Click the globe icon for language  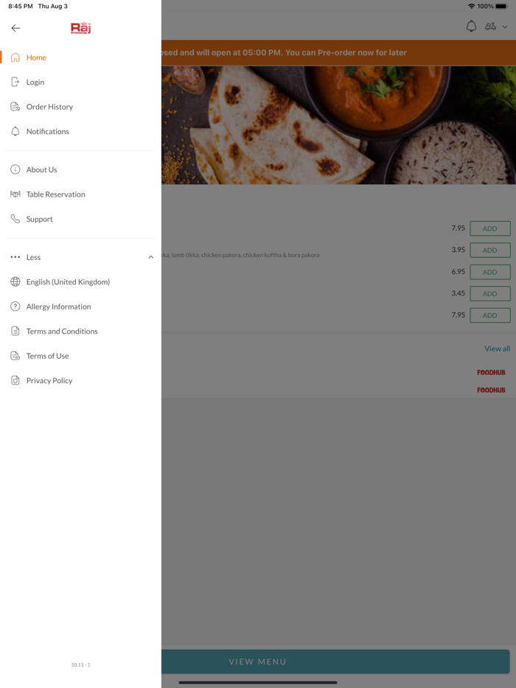point(15,281)
